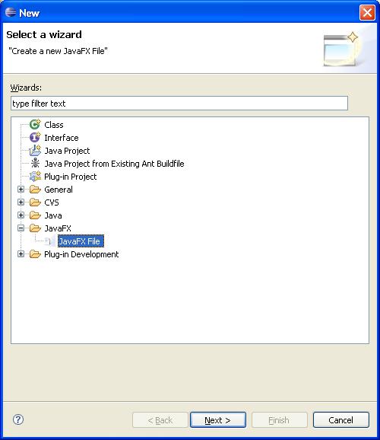
Task: Click the Next button
Action: (x=218, y=419)
